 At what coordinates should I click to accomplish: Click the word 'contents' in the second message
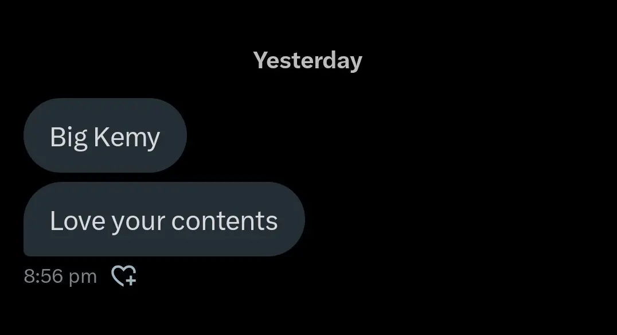click(x=225, y=221)
